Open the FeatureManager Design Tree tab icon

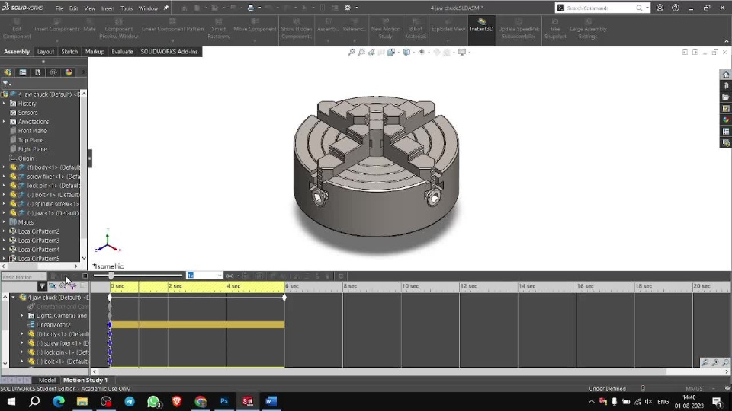(8, 72)
